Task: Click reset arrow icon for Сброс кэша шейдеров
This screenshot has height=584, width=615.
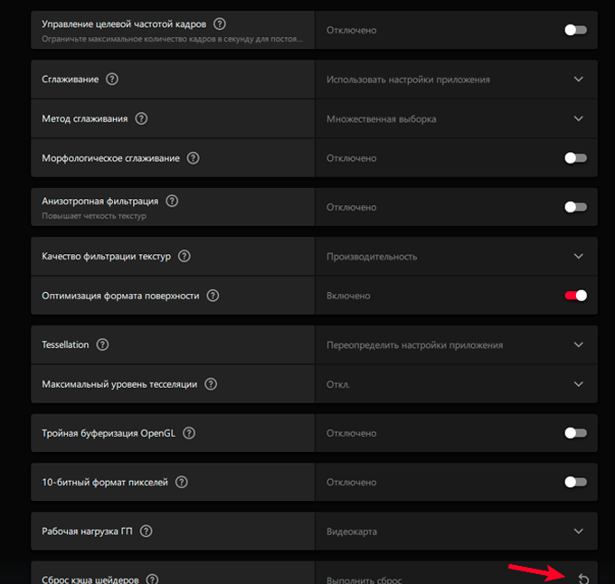Action: coord(583,579)
